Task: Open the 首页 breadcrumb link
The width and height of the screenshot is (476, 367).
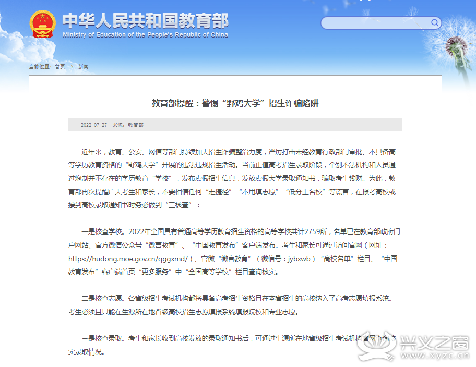Action: pyautogui.click(x=60, y=66)
